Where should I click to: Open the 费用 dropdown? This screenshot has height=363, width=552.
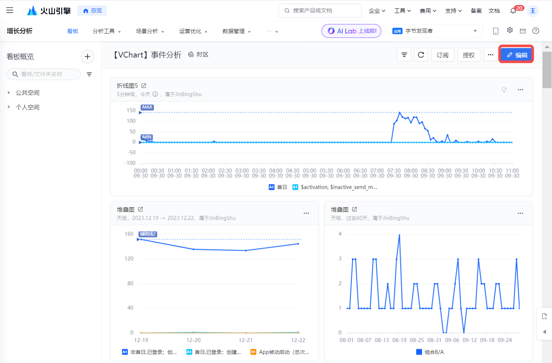coord(428,11)
